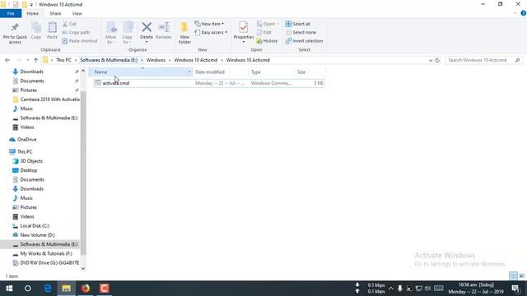The width and height of the screenshot is (527, 296).
Task: Click This PC in address breadcrumb
Action: [x=64, y=60]
